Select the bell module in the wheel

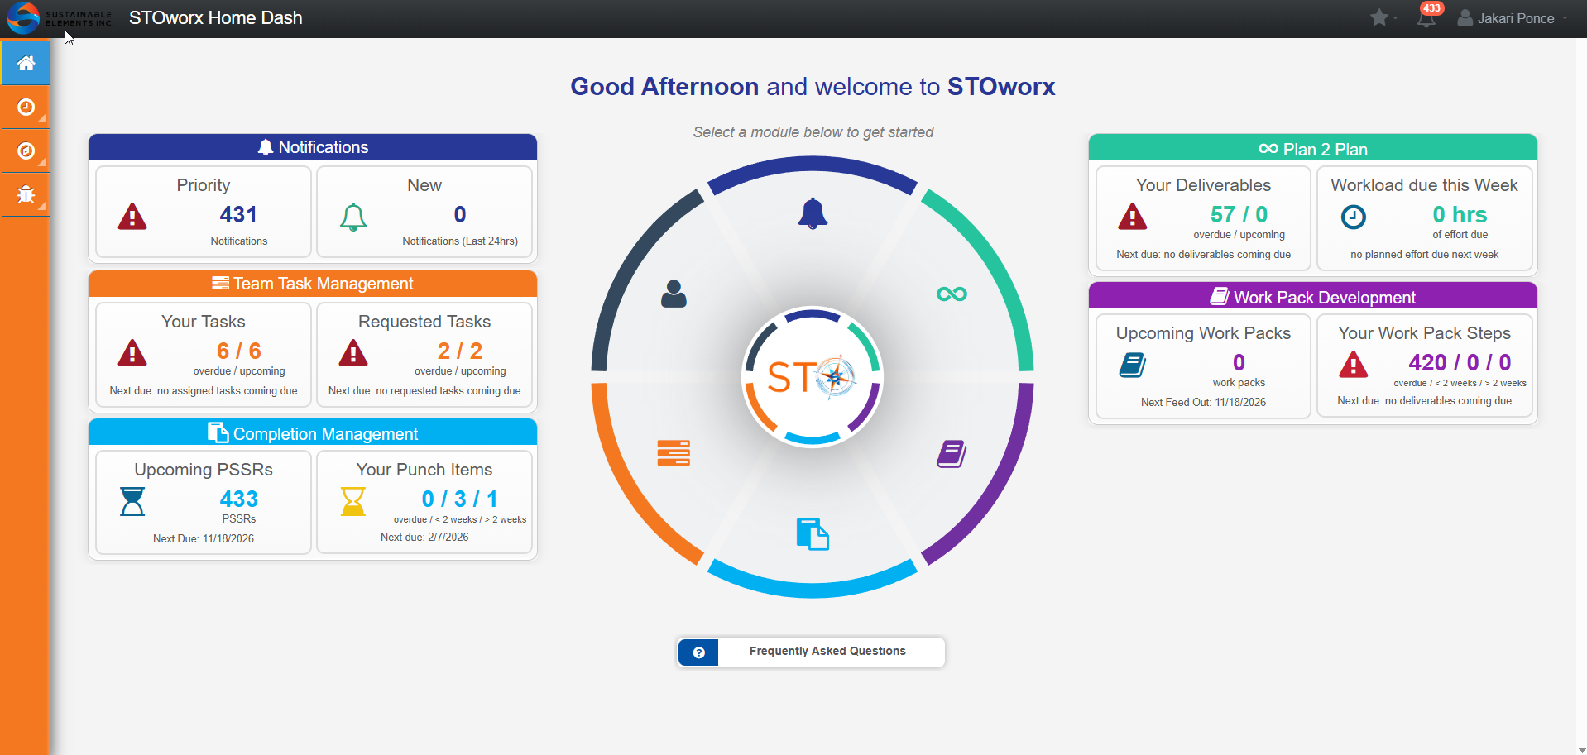pyautogui.click(x=813, y=213)
